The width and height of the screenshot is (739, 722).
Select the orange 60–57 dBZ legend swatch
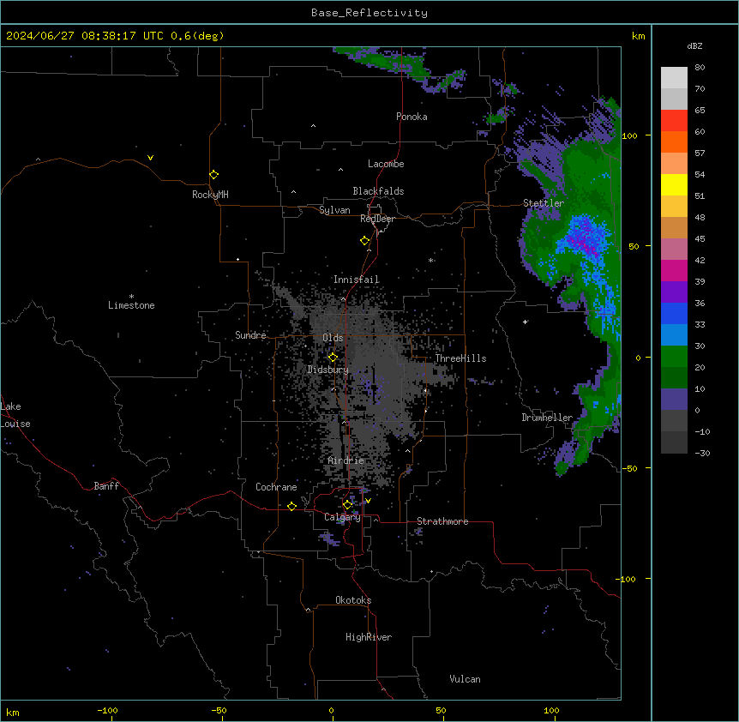tap(674, 141)
